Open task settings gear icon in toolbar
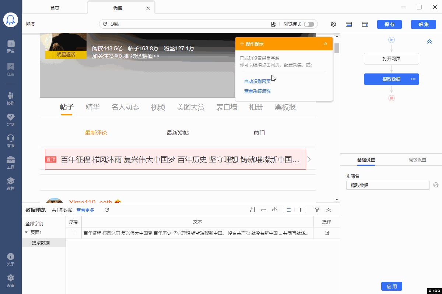Viewport: 442px width, 294px height. [x=333, y=24]
